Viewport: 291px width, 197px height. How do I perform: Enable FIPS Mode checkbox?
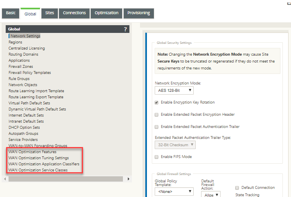pos(156,157)
